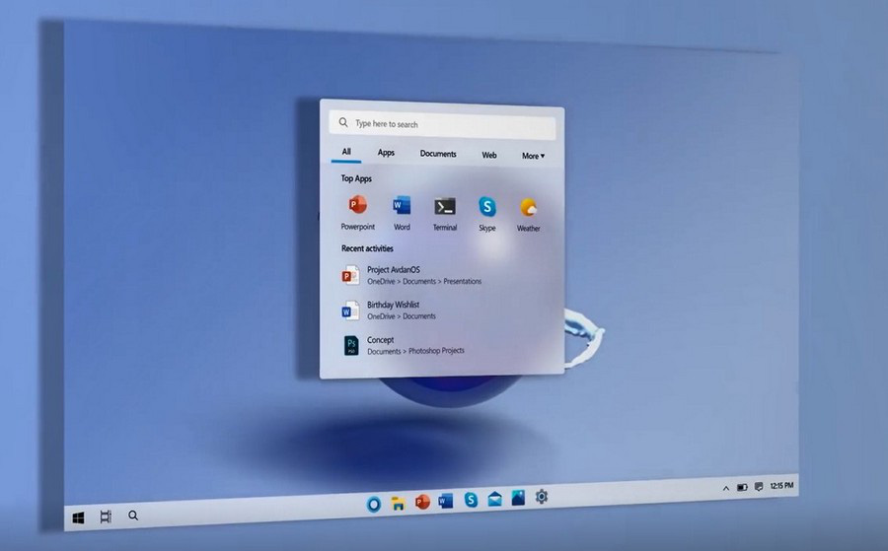The width and height of the screenshot is (888, 551).
Task: Click the PSD file icon for Concept
Action: (x=351, y=345)
